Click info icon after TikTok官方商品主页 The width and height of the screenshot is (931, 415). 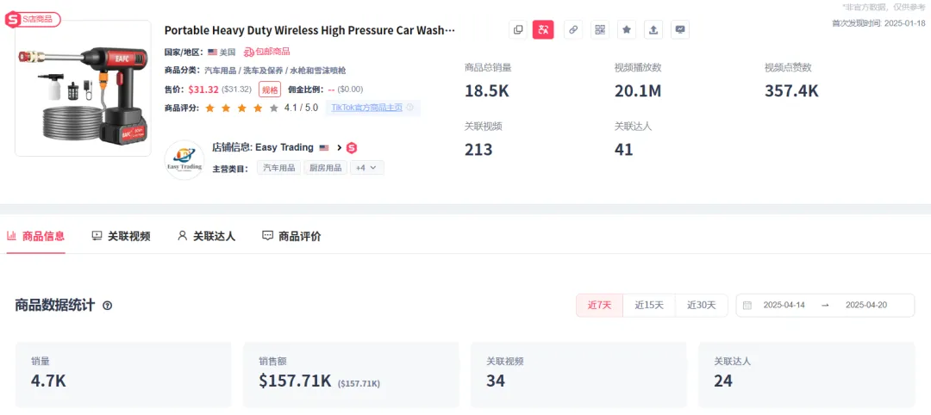409,108
